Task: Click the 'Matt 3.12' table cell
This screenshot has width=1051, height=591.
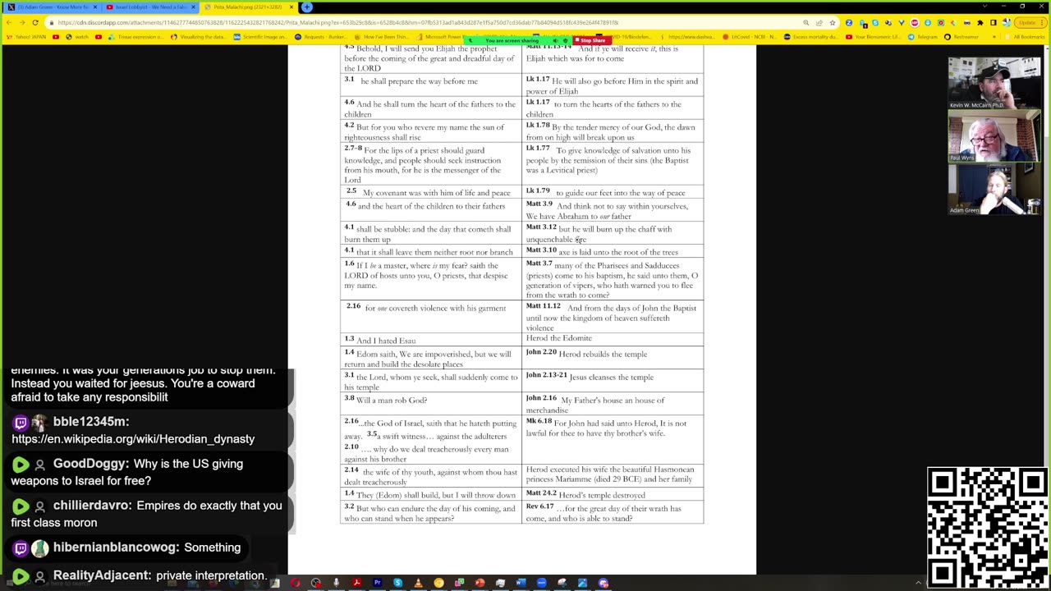Action: click(613, 233)
